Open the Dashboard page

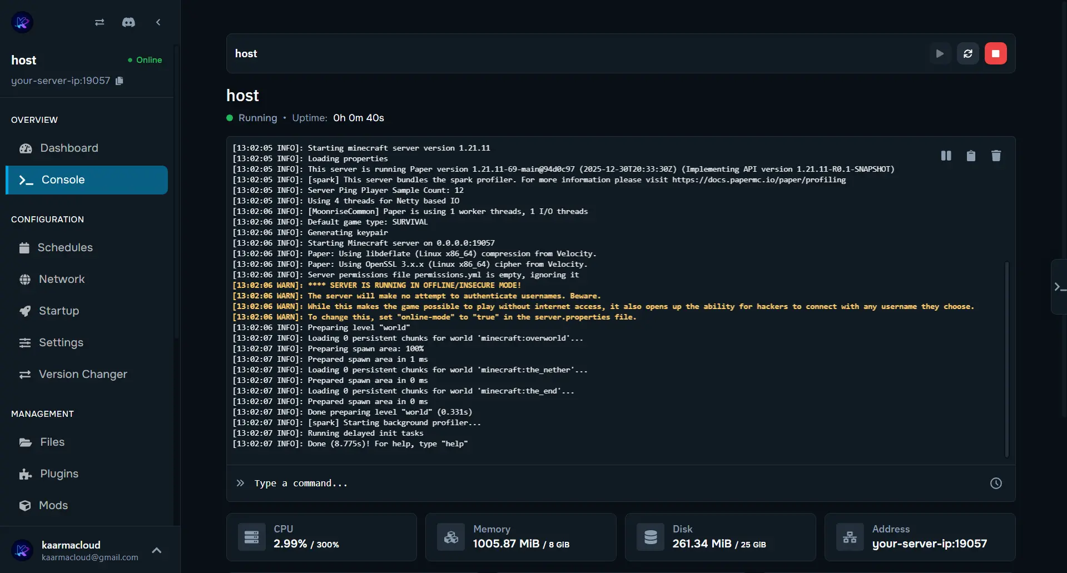coord(87,148)
